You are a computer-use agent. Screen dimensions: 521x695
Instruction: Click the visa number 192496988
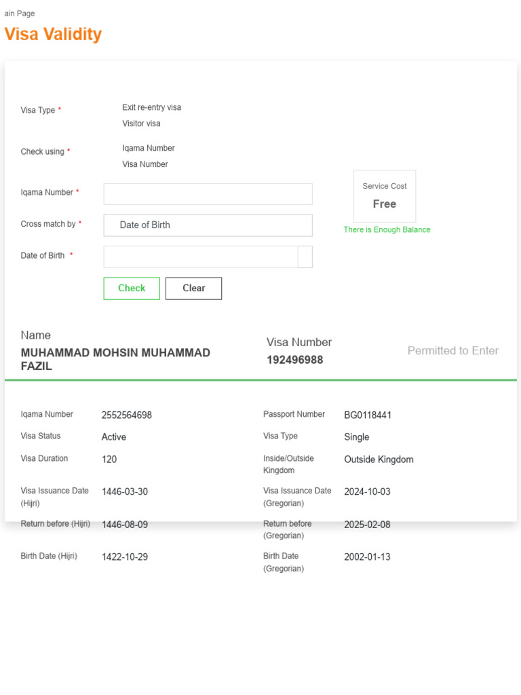click(x=294, y=360)
